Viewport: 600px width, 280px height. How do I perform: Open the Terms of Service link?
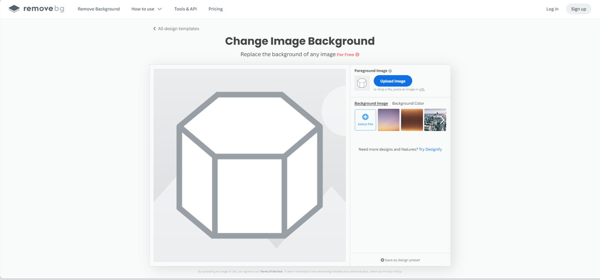click(271, 271)
